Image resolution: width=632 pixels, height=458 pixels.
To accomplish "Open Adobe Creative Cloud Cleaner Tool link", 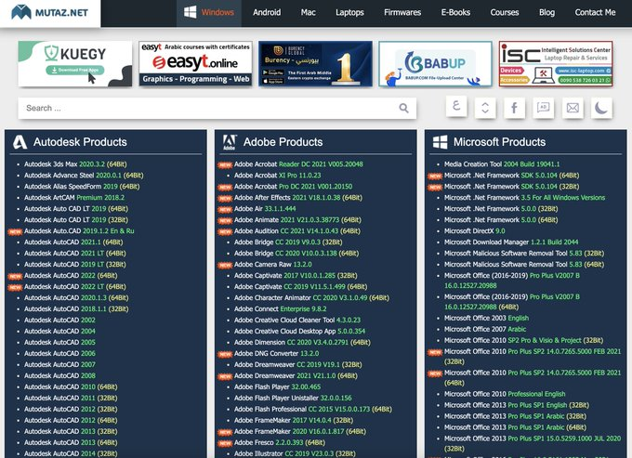I will click(x=297, y=321).
